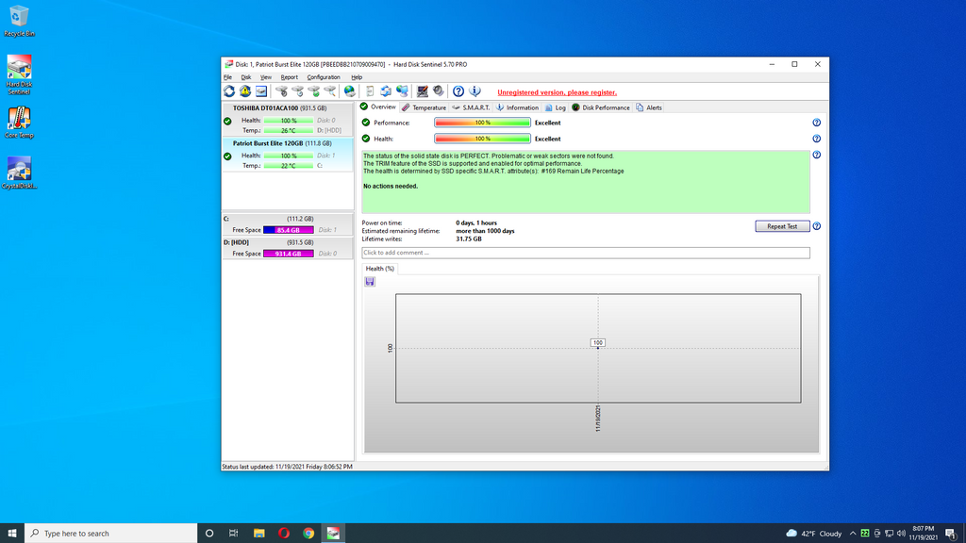Click the 'Unregistered version, please register' link
The image size is (966, 543).
(557, 92)
